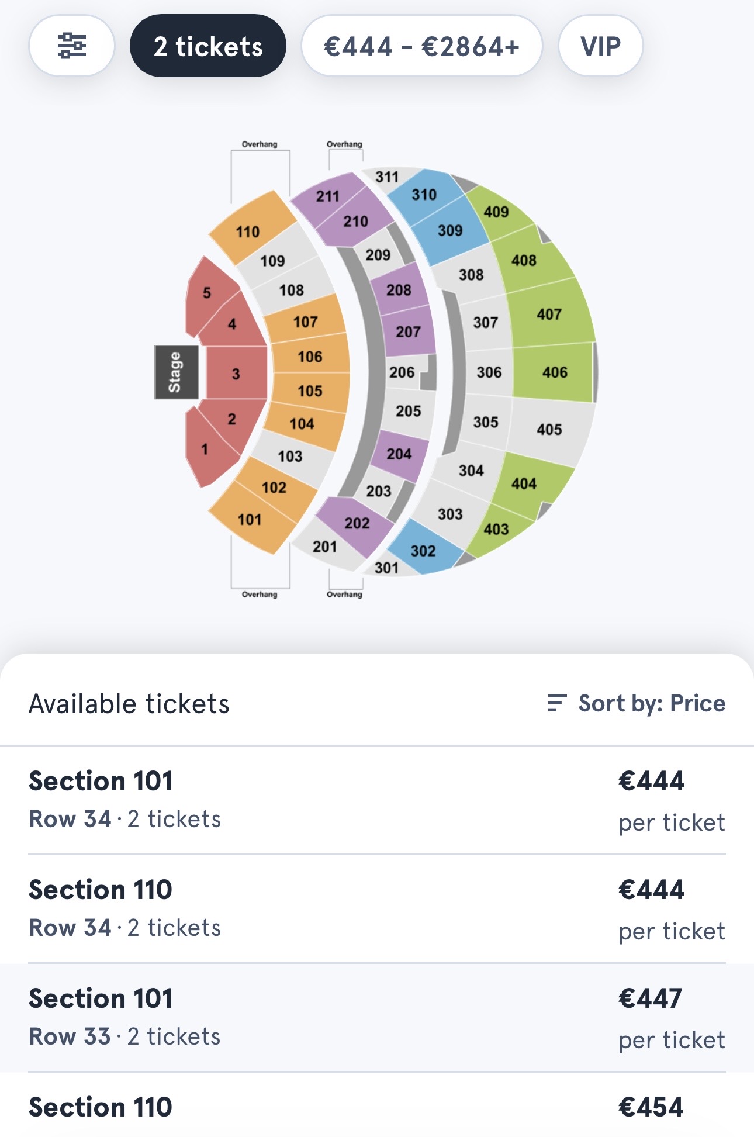Viewport: 754px width, 1137px height.
Task: Select the Section 110 Row 34 listing
Action: [x=377, y=908]
